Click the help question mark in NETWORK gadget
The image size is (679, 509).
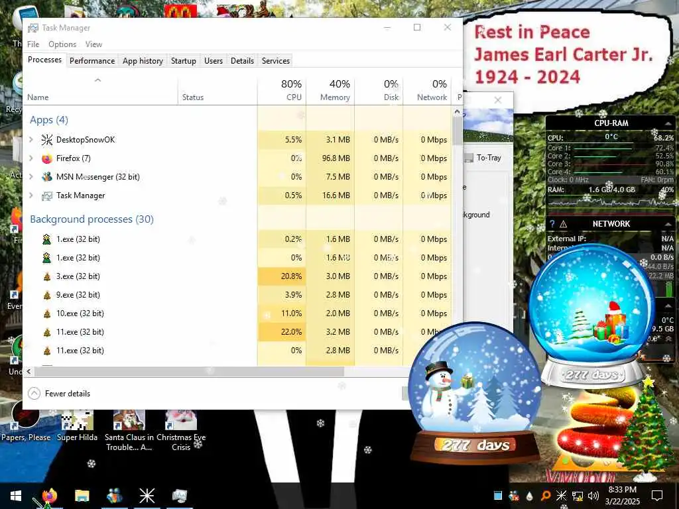click(x=552, y=224)
